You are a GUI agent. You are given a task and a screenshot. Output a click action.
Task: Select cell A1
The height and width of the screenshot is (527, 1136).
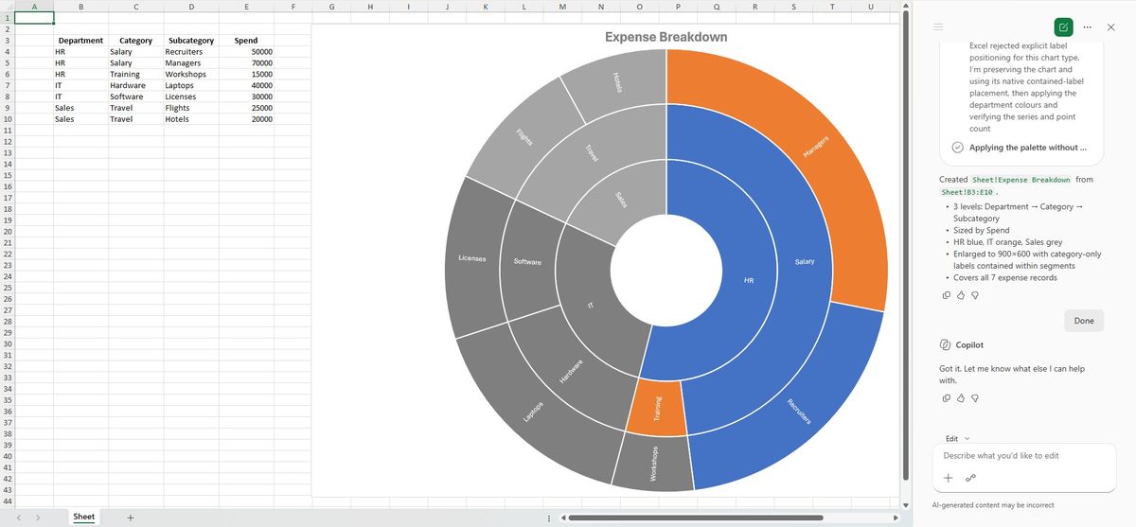34,17
